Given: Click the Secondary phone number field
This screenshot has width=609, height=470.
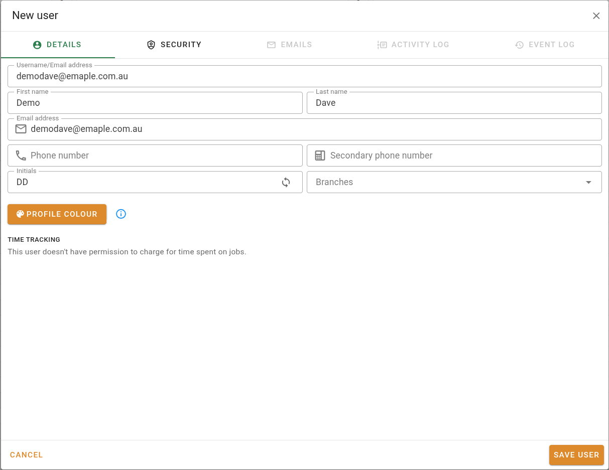Looking at the screenshot, I should point(454,155).
